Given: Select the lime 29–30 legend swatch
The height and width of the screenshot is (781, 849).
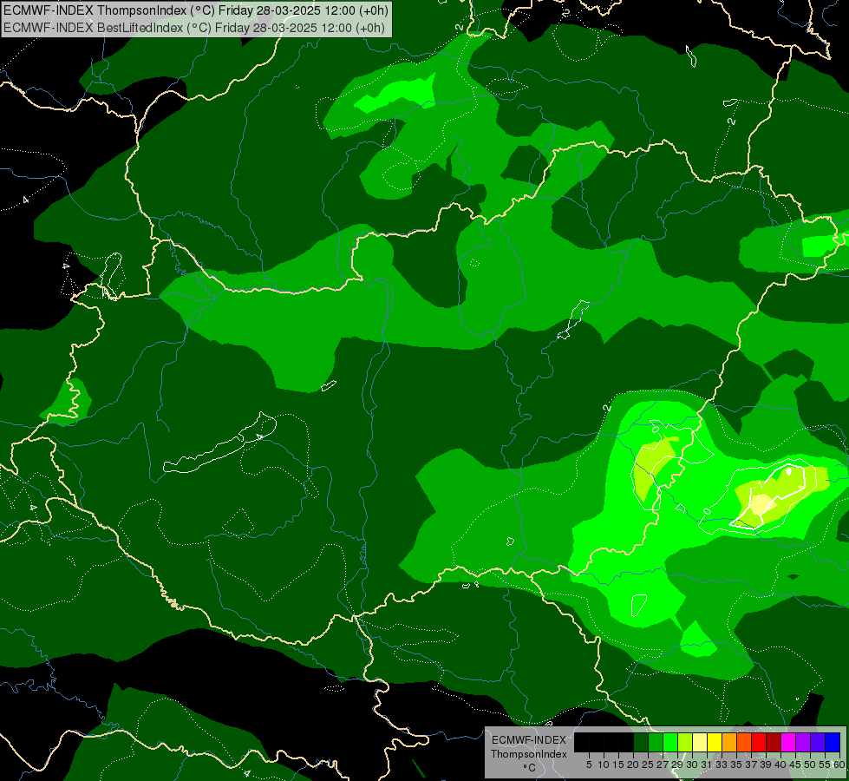Looking at the screenshot, I should point(685,742).
